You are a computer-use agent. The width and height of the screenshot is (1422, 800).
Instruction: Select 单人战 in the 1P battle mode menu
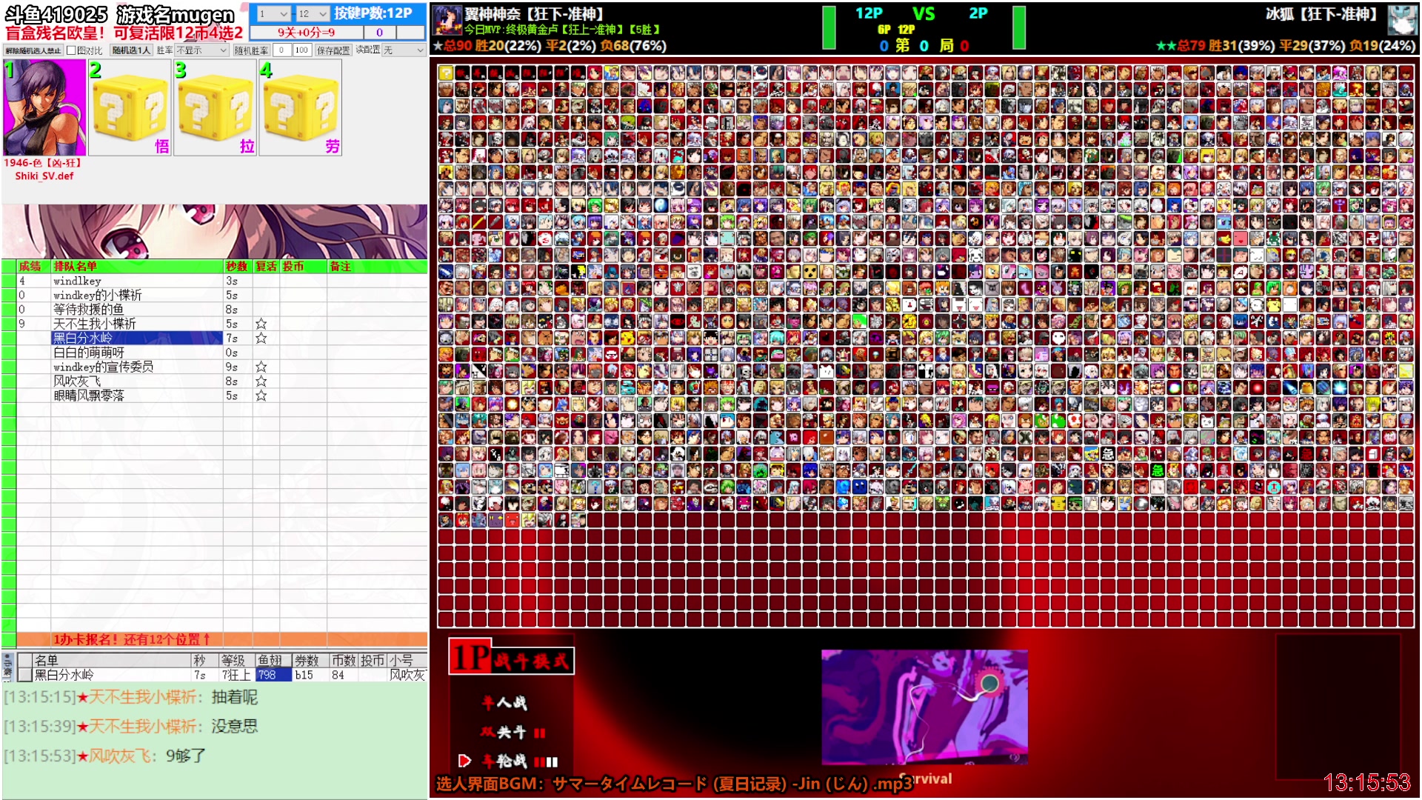click(504, 702)
